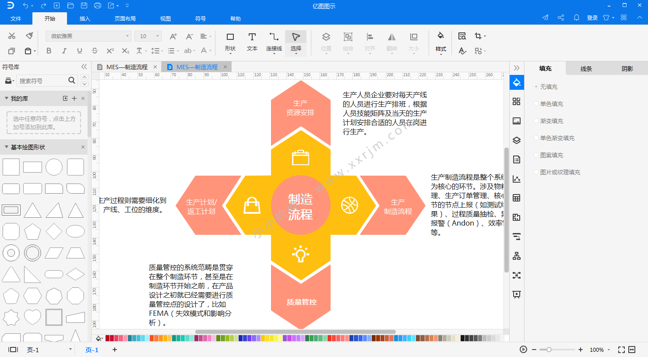The image size is (648, 357).
Task: Collapse the 我的库 library section
Action: [7, 99]
